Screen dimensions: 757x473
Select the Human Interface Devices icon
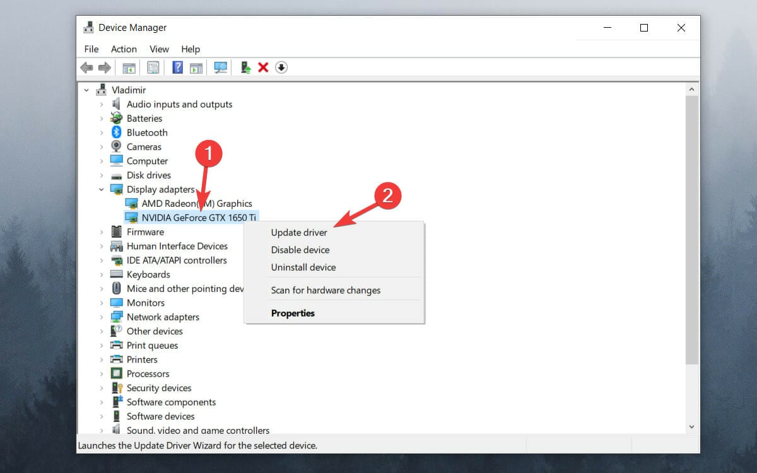click(116, 246)
